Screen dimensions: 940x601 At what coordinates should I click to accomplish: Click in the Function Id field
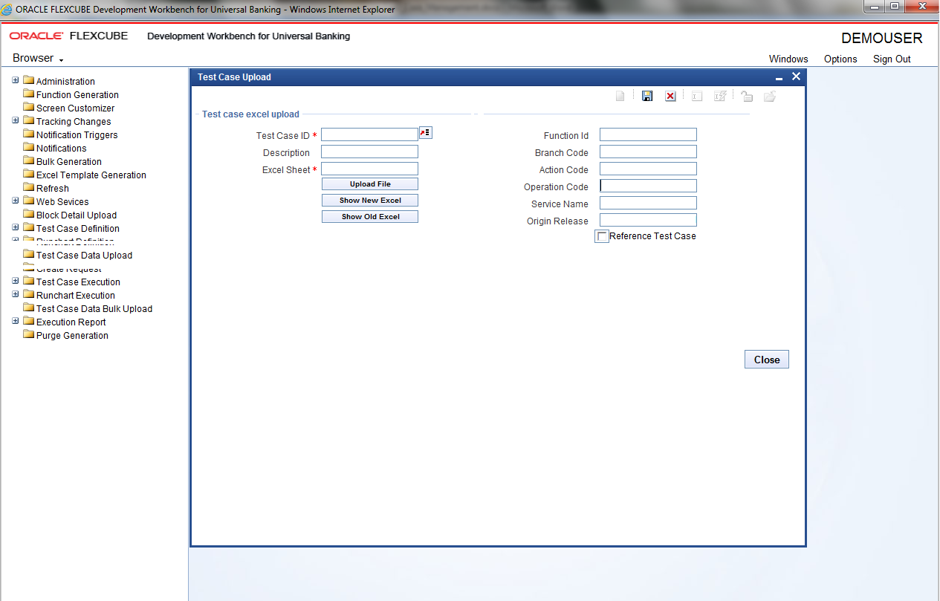(x=648, y=134)
